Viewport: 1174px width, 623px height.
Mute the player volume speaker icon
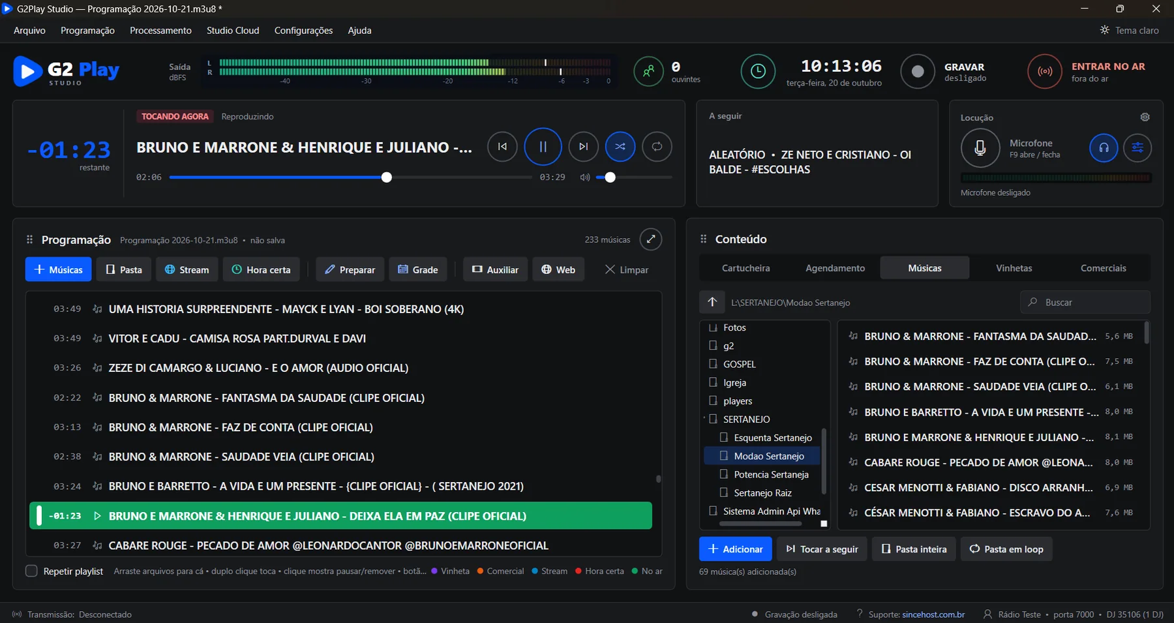(585, 177)
